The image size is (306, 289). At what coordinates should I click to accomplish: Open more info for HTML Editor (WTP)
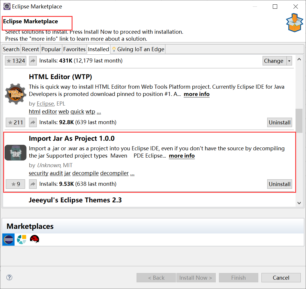coord(197,94)
